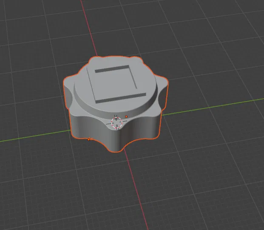Click the orange origin dot beside the 3D cursor

click(126, 116)
